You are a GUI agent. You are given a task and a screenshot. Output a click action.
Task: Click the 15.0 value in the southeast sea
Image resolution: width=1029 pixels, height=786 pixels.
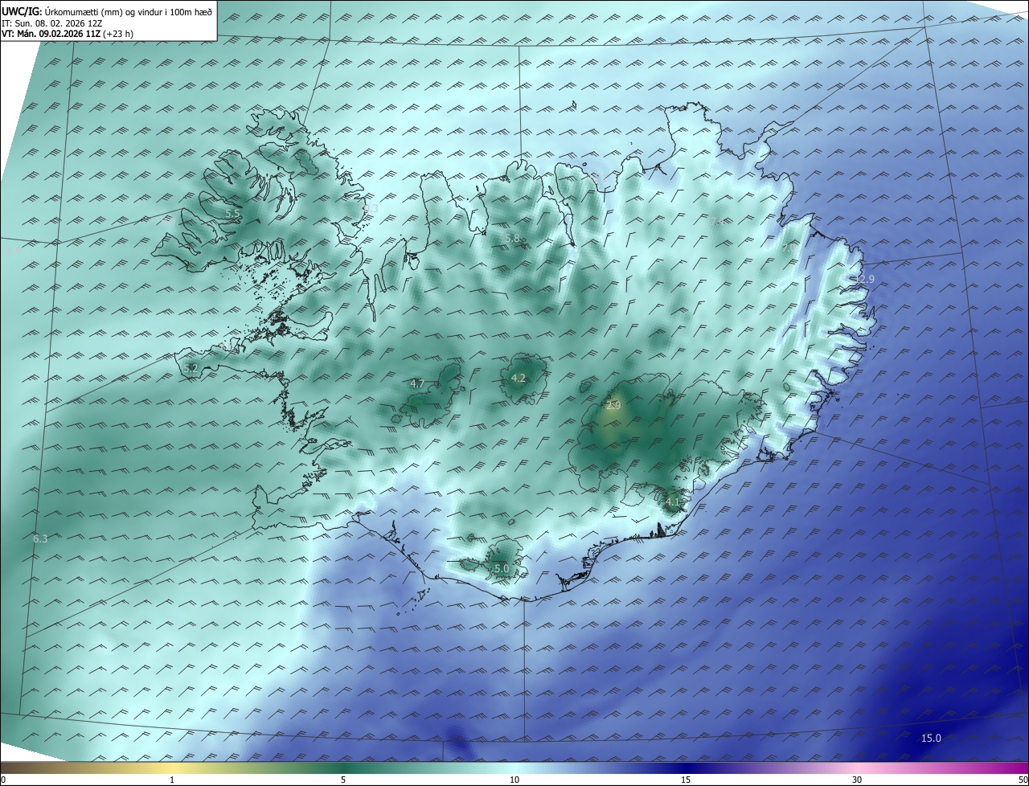click(x=931, y=738)
